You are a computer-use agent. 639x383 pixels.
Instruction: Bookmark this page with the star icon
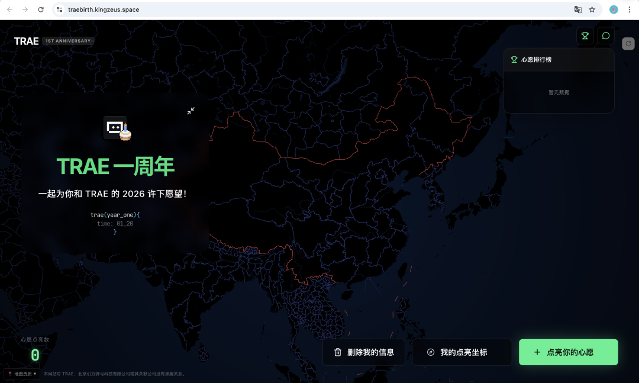tap(592, 9)
